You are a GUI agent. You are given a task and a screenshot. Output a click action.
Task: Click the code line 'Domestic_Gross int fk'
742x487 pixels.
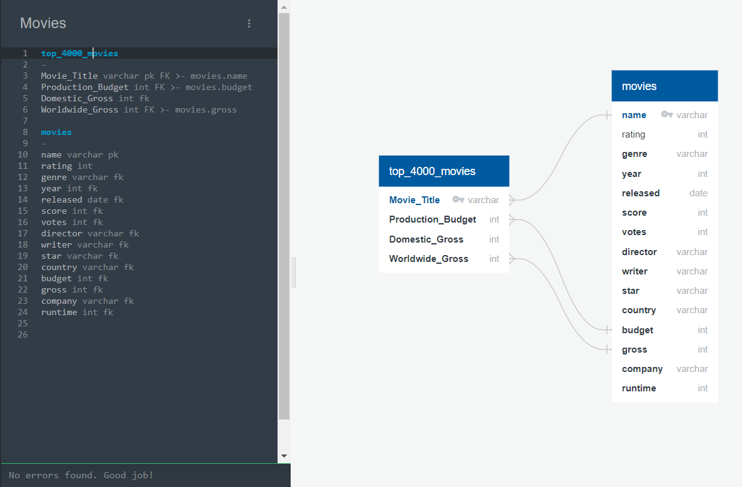pos(95,98)
